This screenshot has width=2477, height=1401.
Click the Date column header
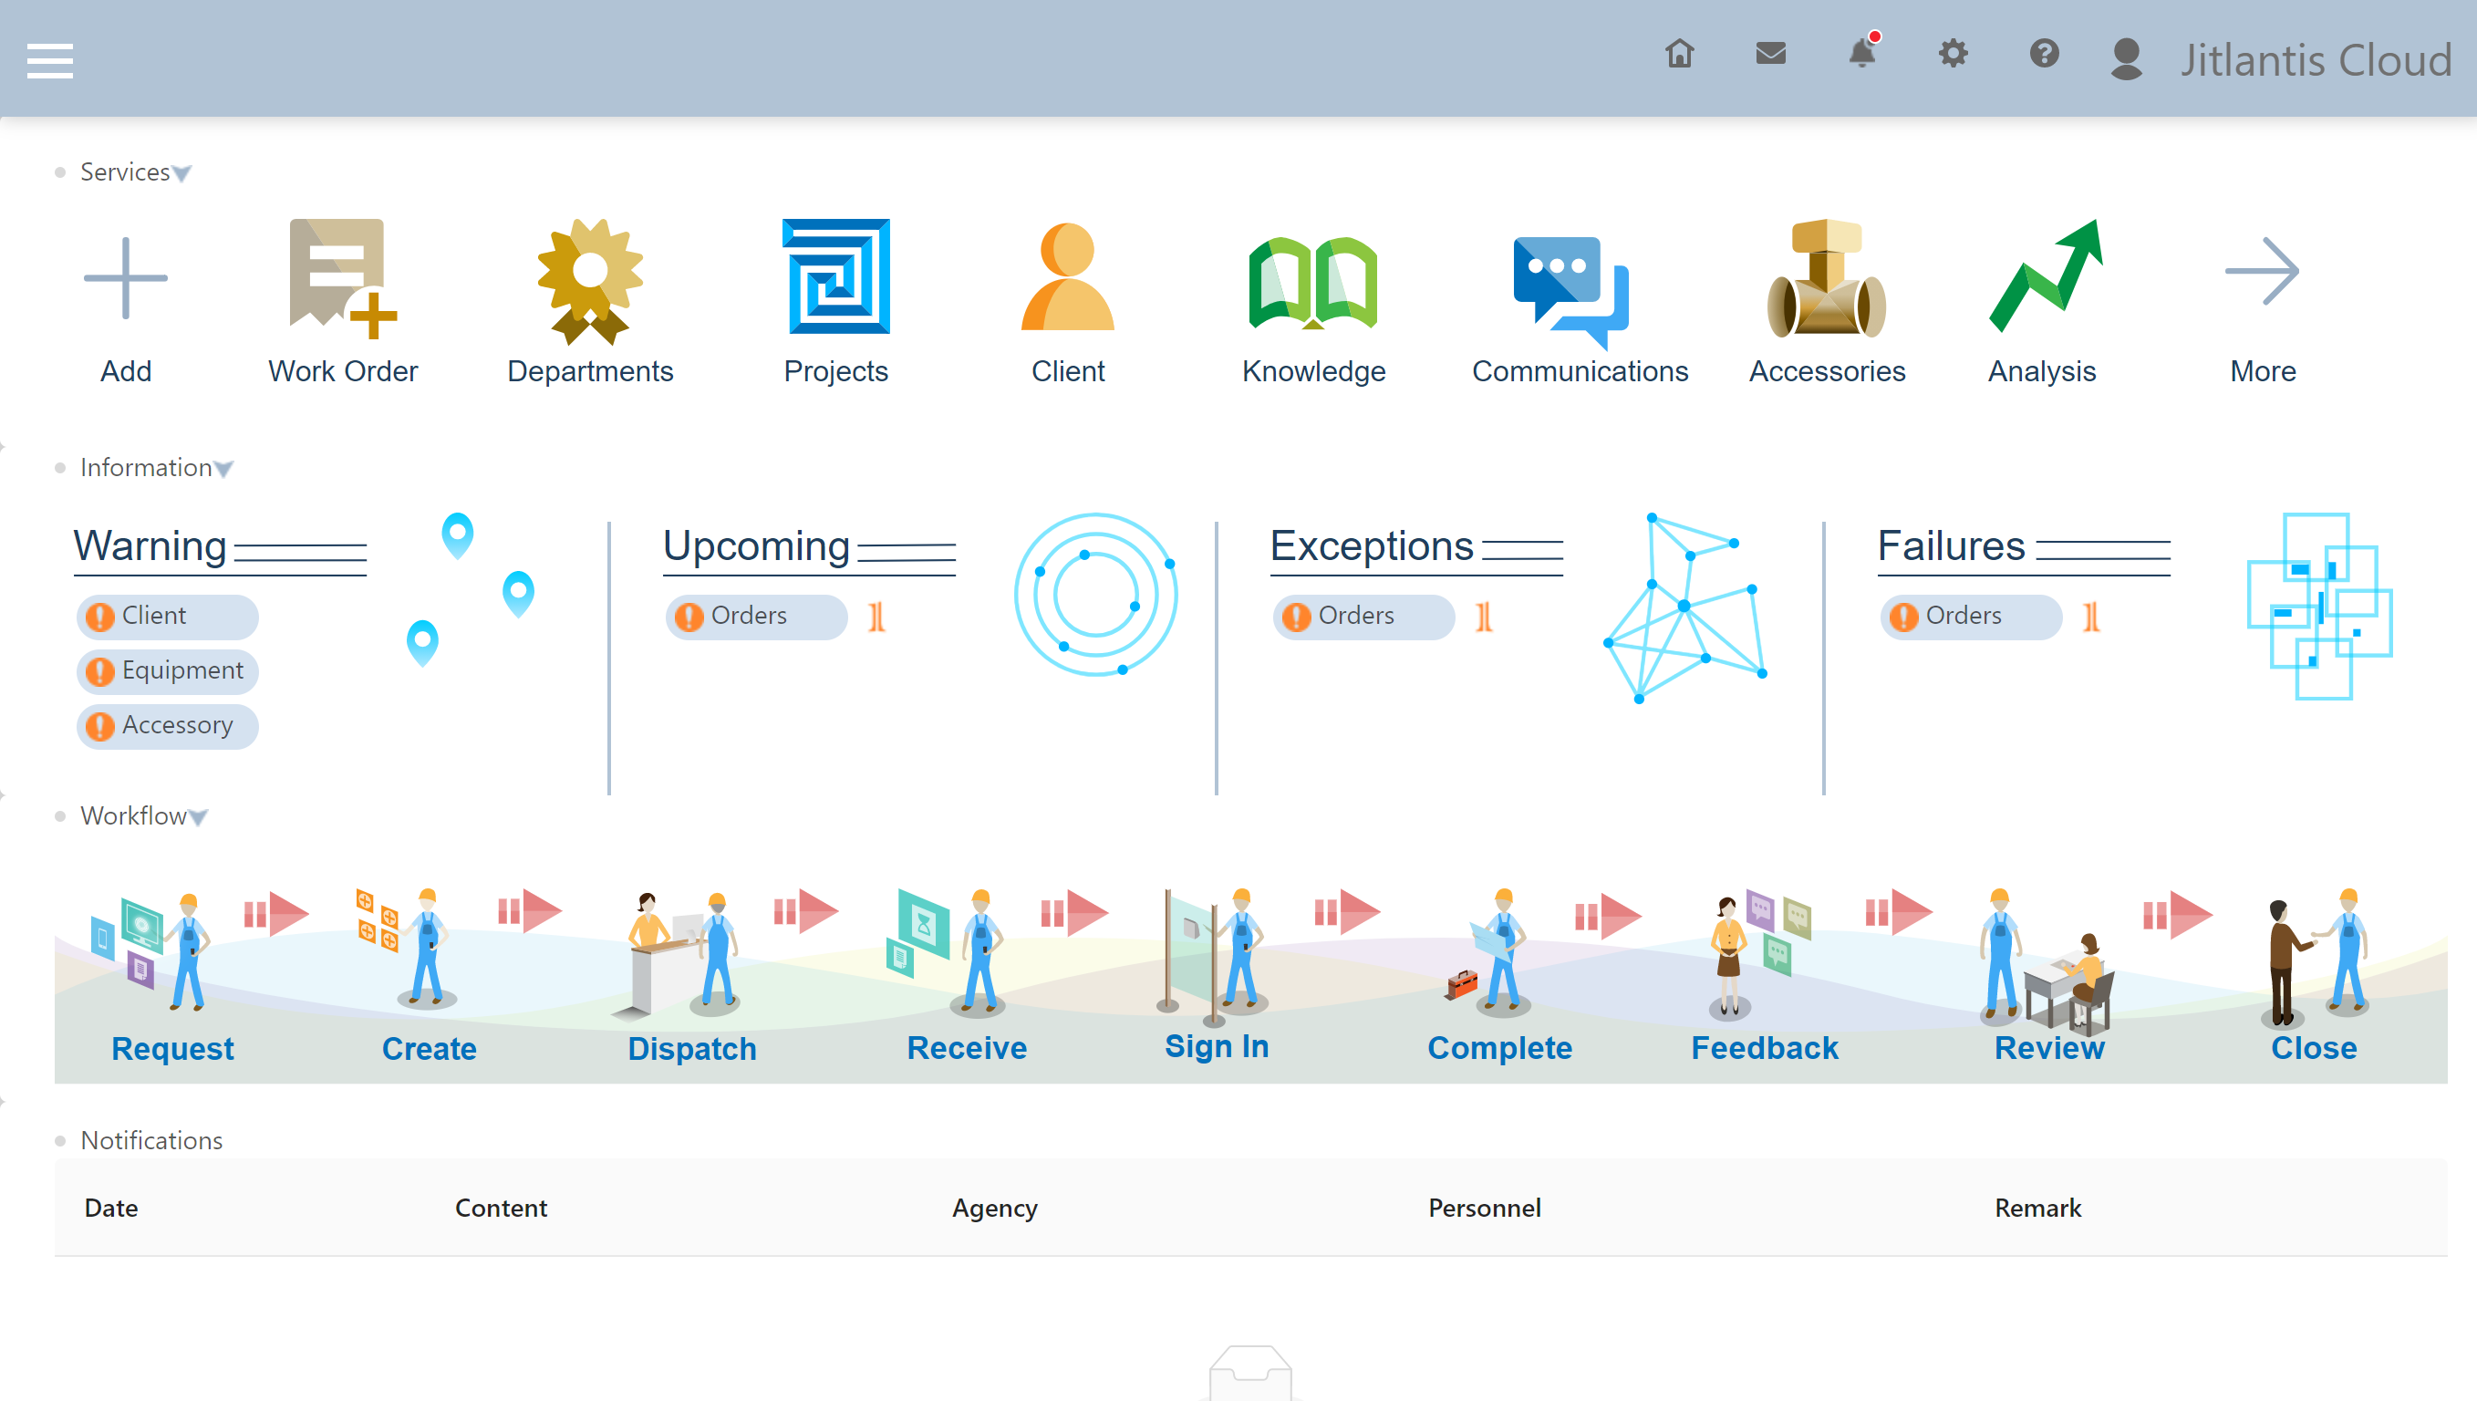click(111, 1209)
